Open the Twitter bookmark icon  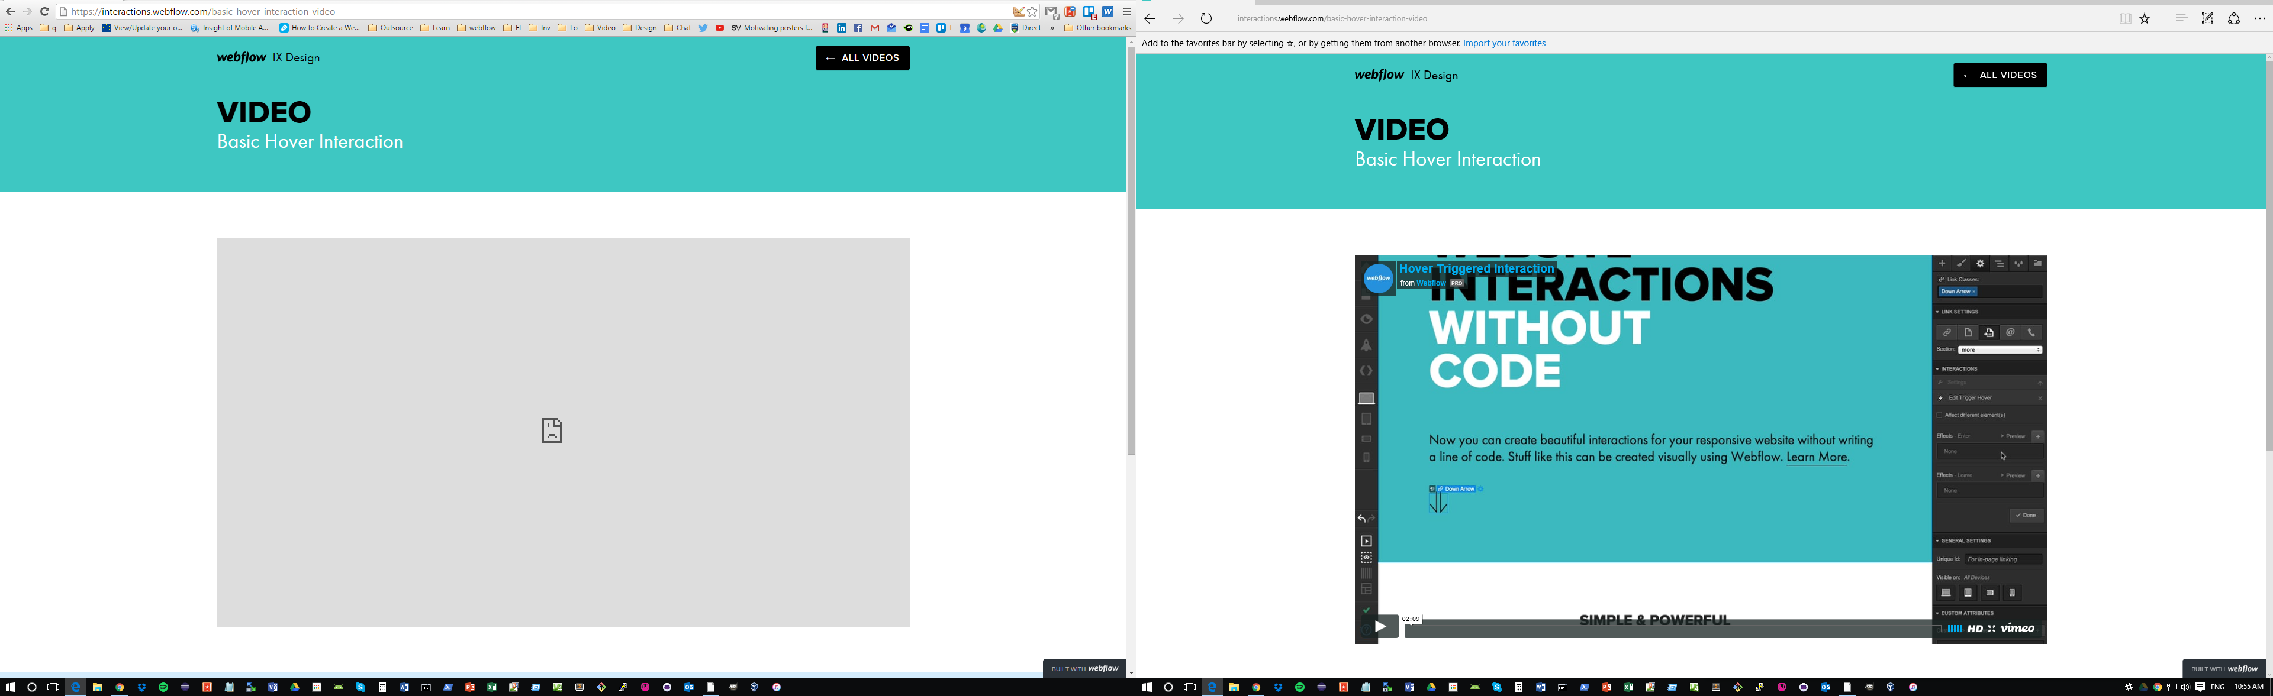tap(703, 28)
